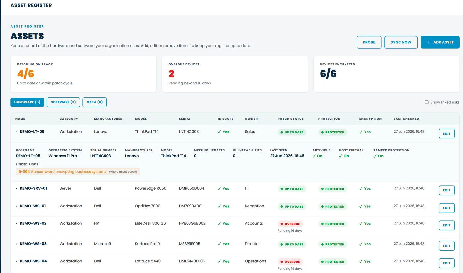The width and height of the screenshot is (463, 273).
Task: Expand the DEMO-WS-01 row
Action: coord(17,206)
